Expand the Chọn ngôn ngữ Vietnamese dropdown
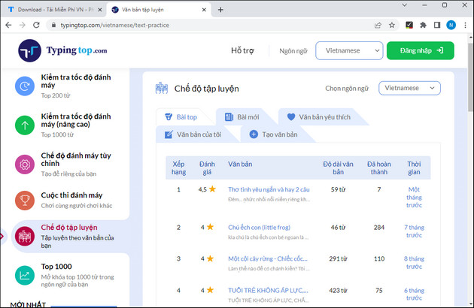474x308 pixels. (x=409, y=88)
